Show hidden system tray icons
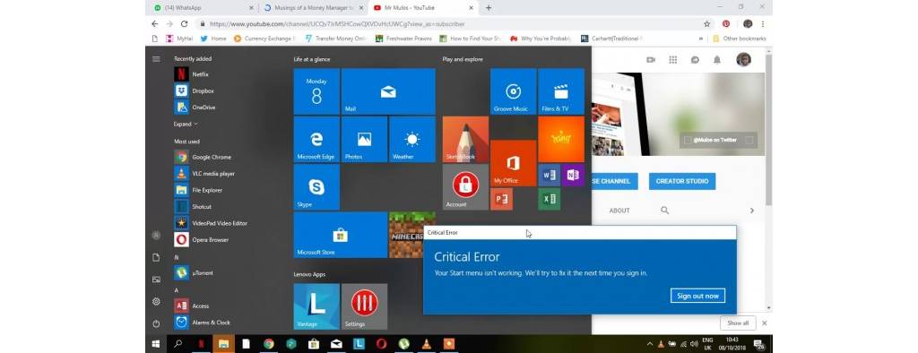 (x=649, y=344)
